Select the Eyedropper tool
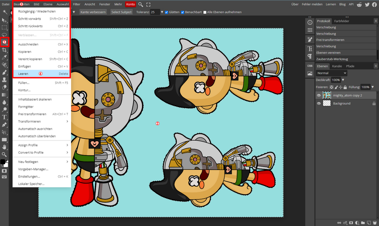379x226 pixels. (4, 57)
